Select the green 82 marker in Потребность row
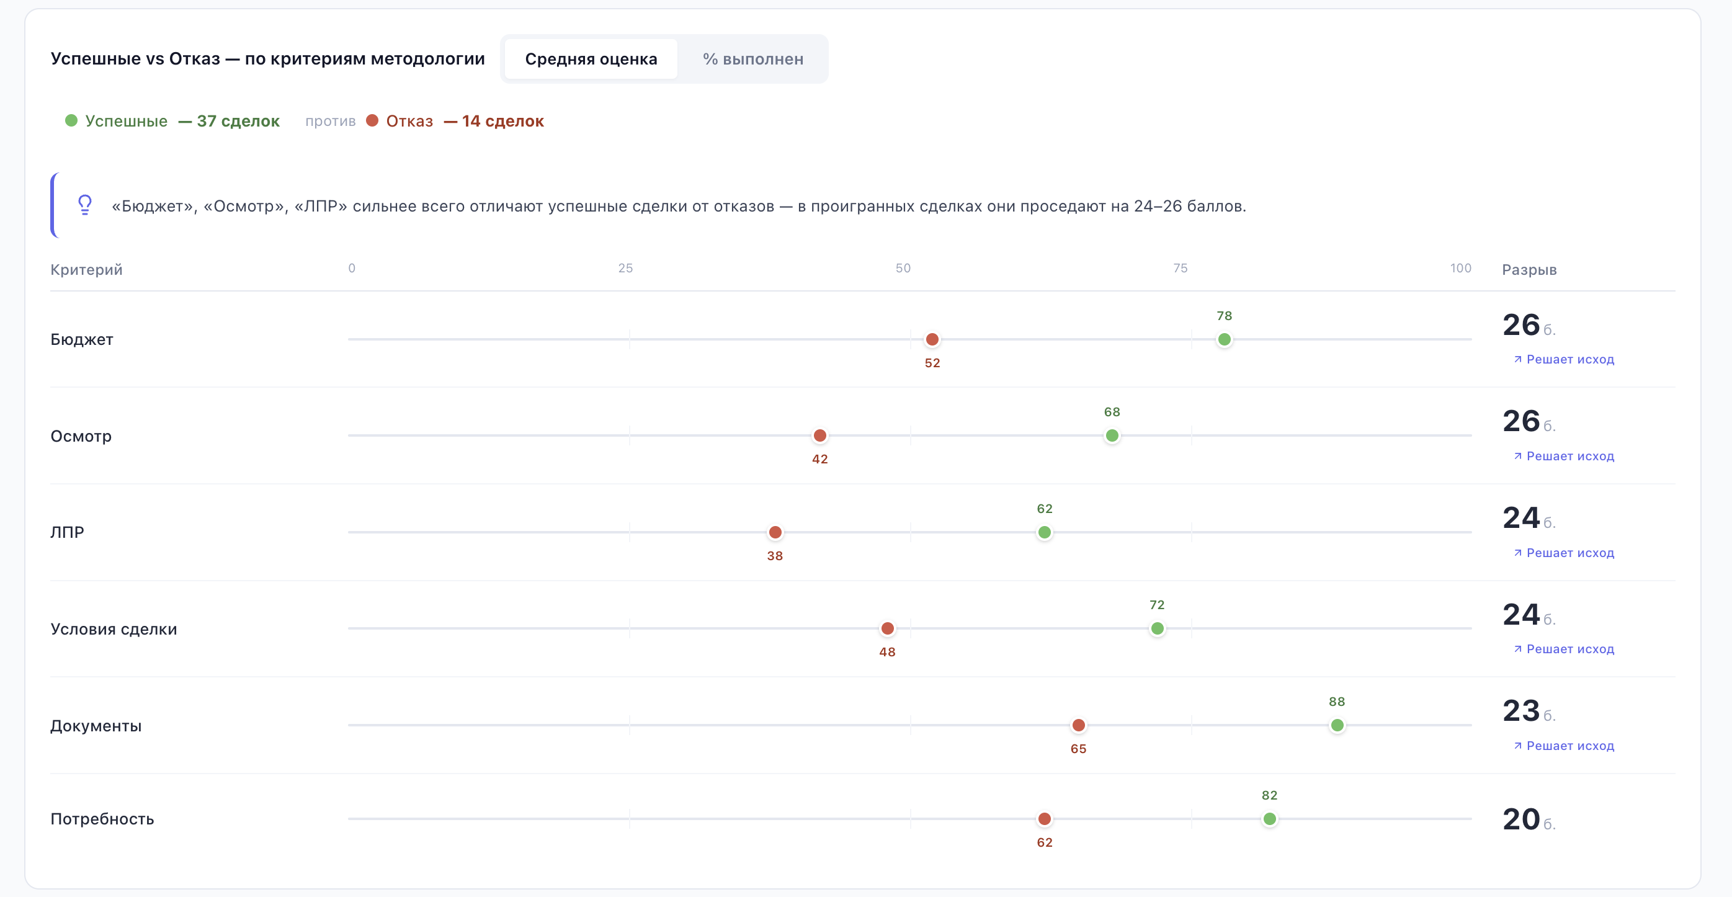This screenshot has height=897, width=1732. pyautogui.click(x=1269, y=819)
